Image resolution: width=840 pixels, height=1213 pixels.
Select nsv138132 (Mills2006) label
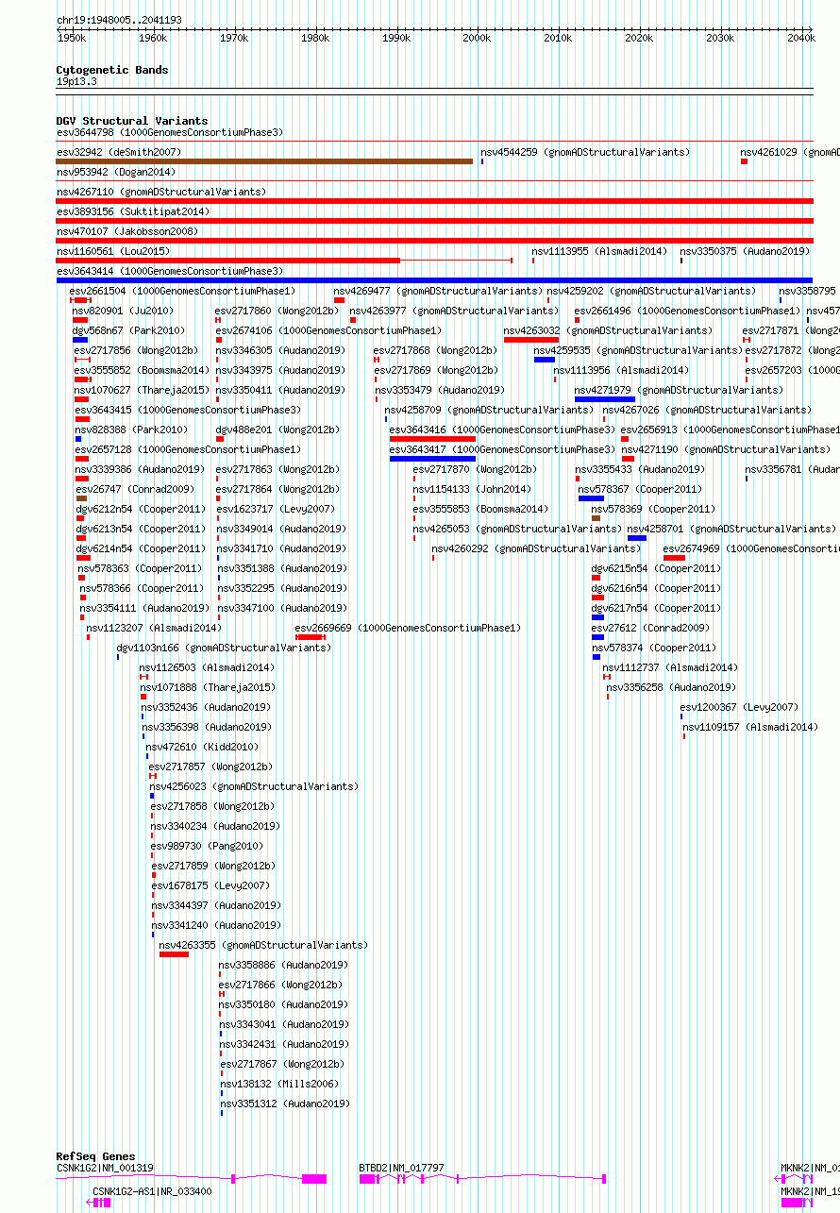[279, 1084]
